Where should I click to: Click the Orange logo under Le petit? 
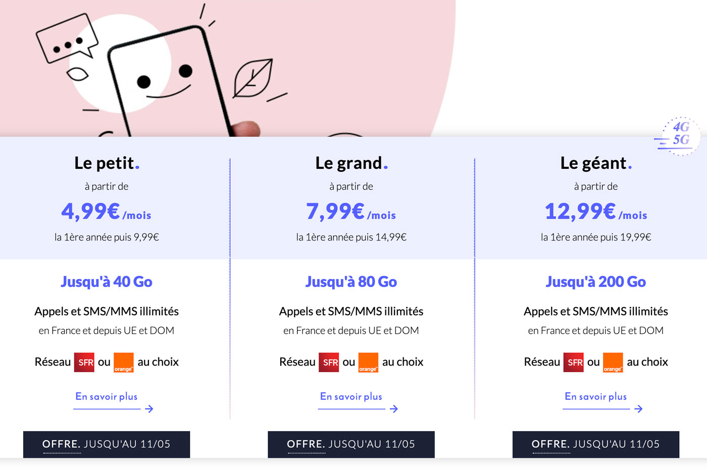tap(124, 362)
